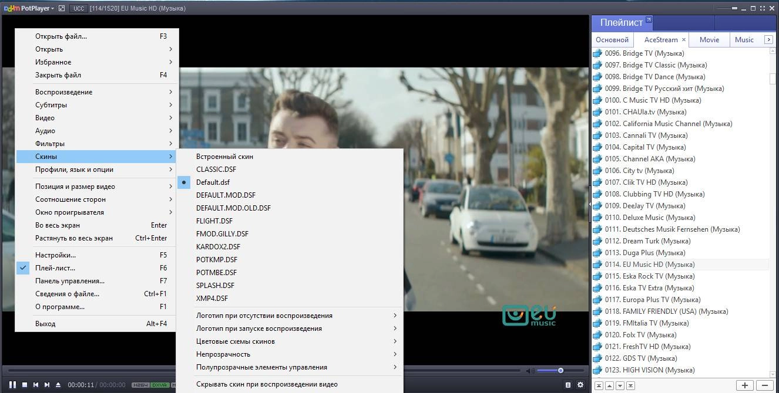Detach playlist with the pop-out icon
The width and height of the screenshot is (779, 393).
tap(649, 20)
